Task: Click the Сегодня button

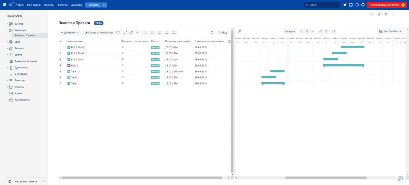Action: [x=290, y=31]
